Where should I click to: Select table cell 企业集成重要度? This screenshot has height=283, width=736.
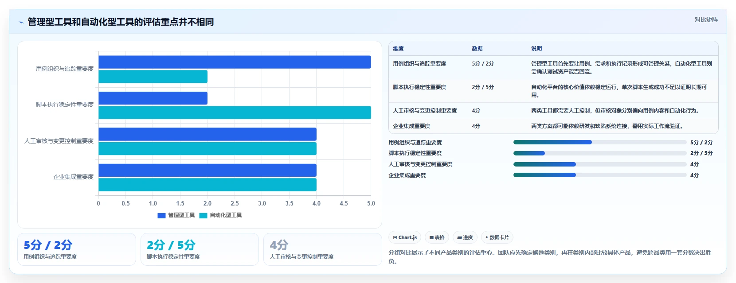(x=411, y=126)
